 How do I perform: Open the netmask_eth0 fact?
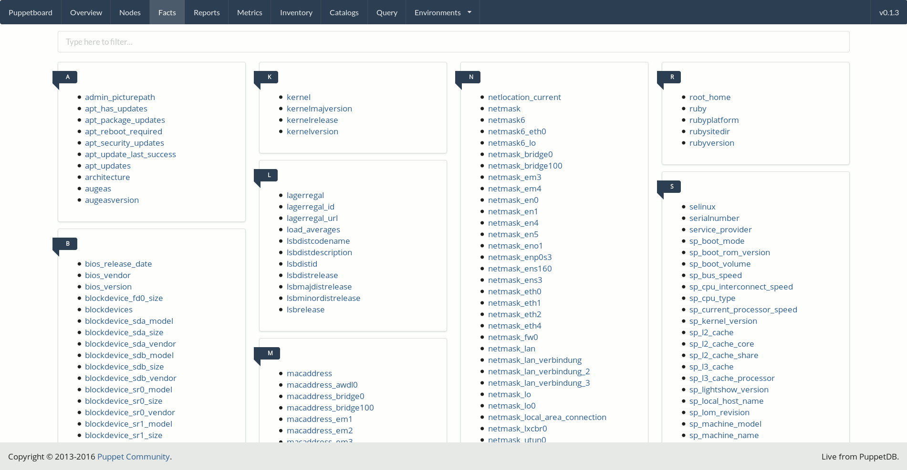(514, 291)
